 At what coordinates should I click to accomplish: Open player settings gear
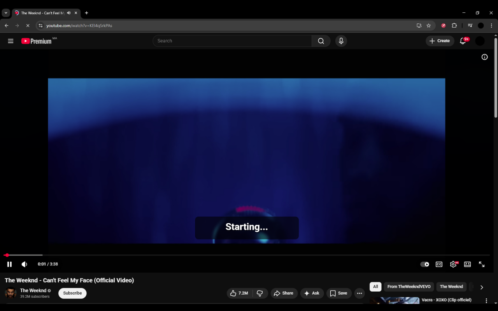(x=453, y=264)
